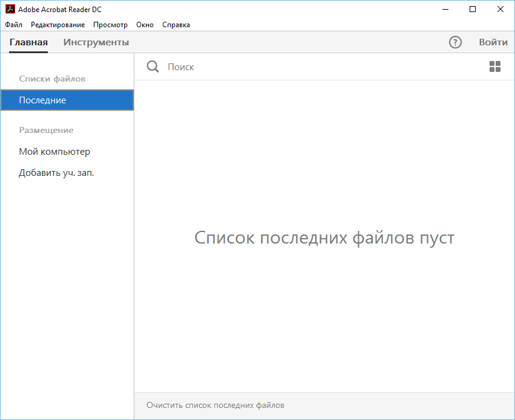Close the Adobe Acrobat Reader window
The image size is (515, 420).
pos(500,9)
